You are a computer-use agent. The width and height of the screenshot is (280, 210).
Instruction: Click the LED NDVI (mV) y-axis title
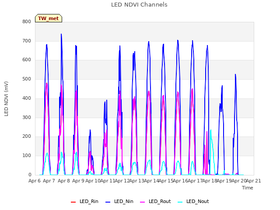(x=6, y=98)
